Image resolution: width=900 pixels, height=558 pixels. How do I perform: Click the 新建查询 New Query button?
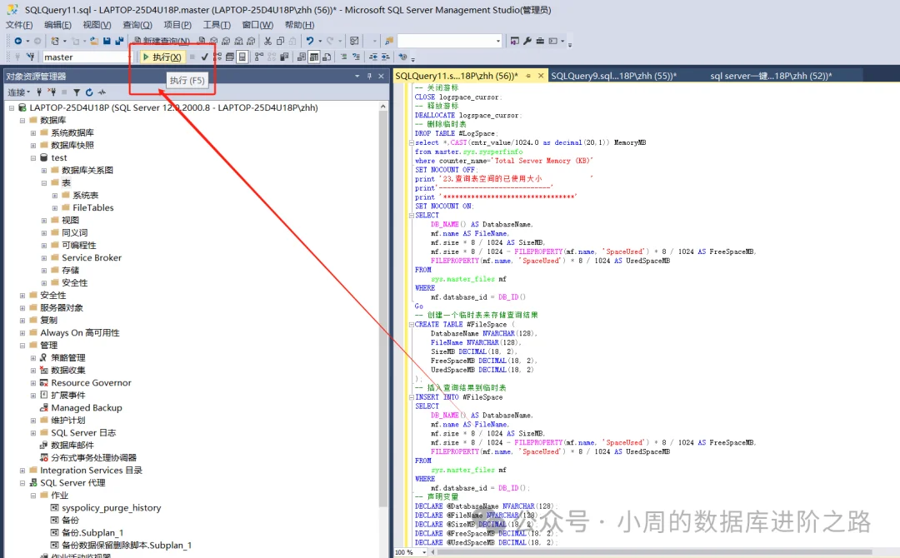pos(162,41)
